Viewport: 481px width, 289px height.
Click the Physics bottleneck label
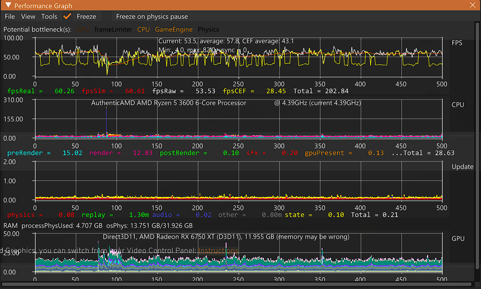coord(208,29)
